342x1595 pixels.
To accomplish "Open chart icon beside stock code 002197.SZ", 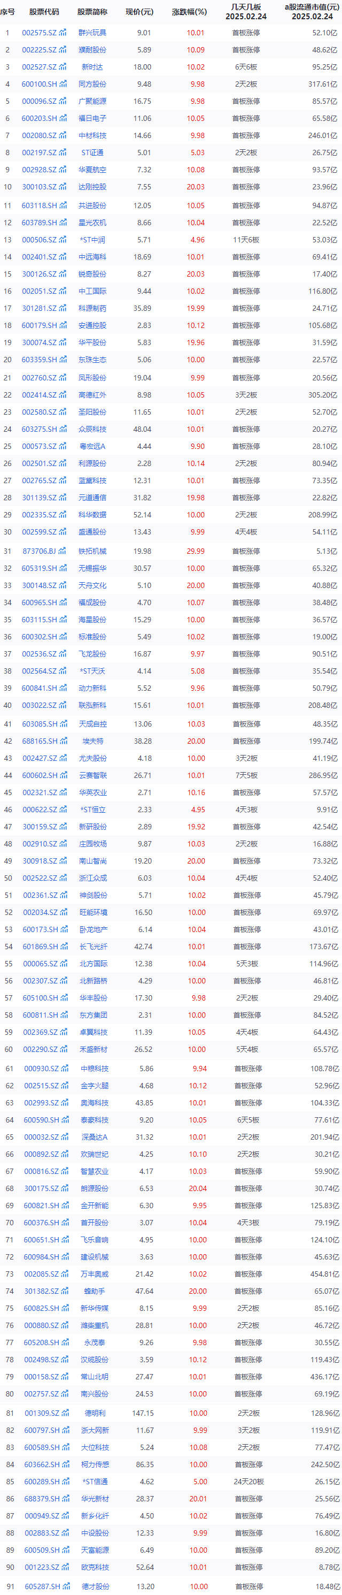I will [x=63, y=152].
